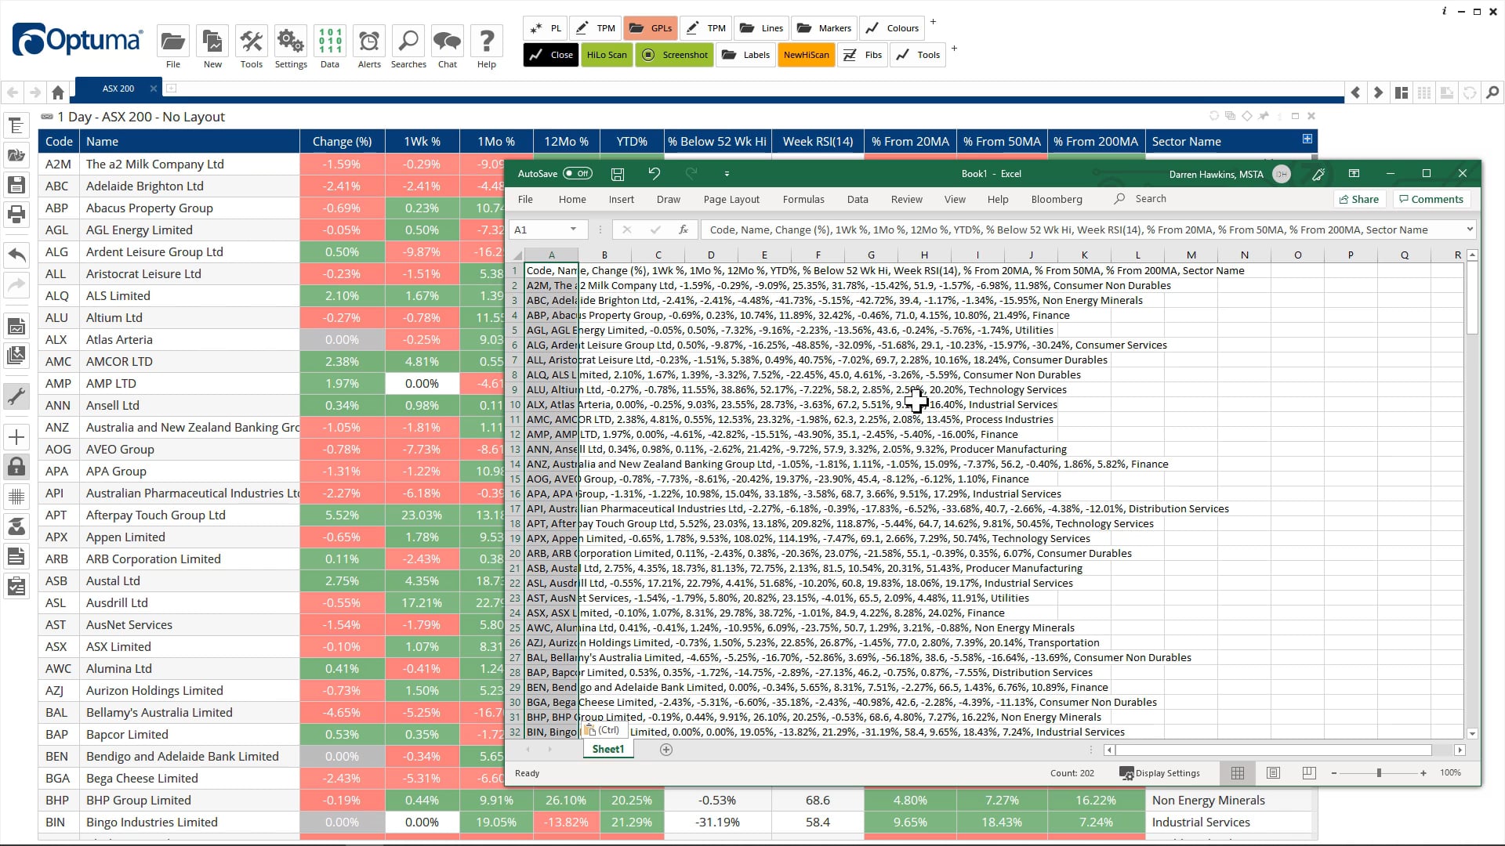Click the open-folder icon in left sidebar
The height and width of the screenshot is (846, 1505).
(16, 155)
